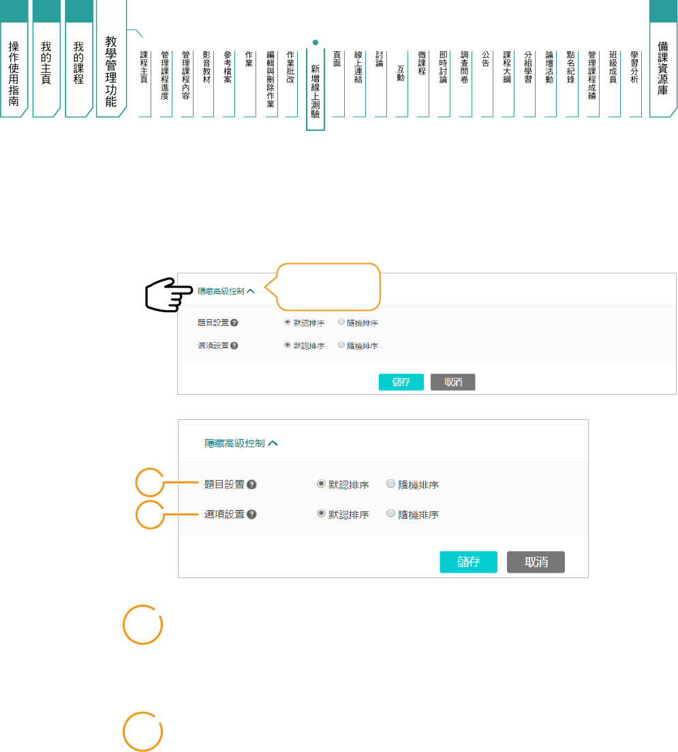Click the 選項設置 label in smaller panel
The width and height of the screenshot is (678, 752).
click(x=213, y=345)
